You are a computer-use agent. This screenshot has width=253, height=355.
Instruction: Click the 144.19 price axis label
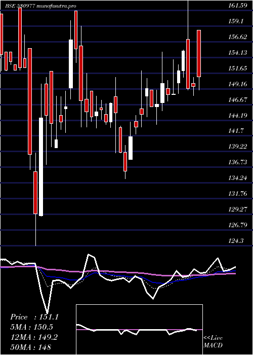click(237, 115)
